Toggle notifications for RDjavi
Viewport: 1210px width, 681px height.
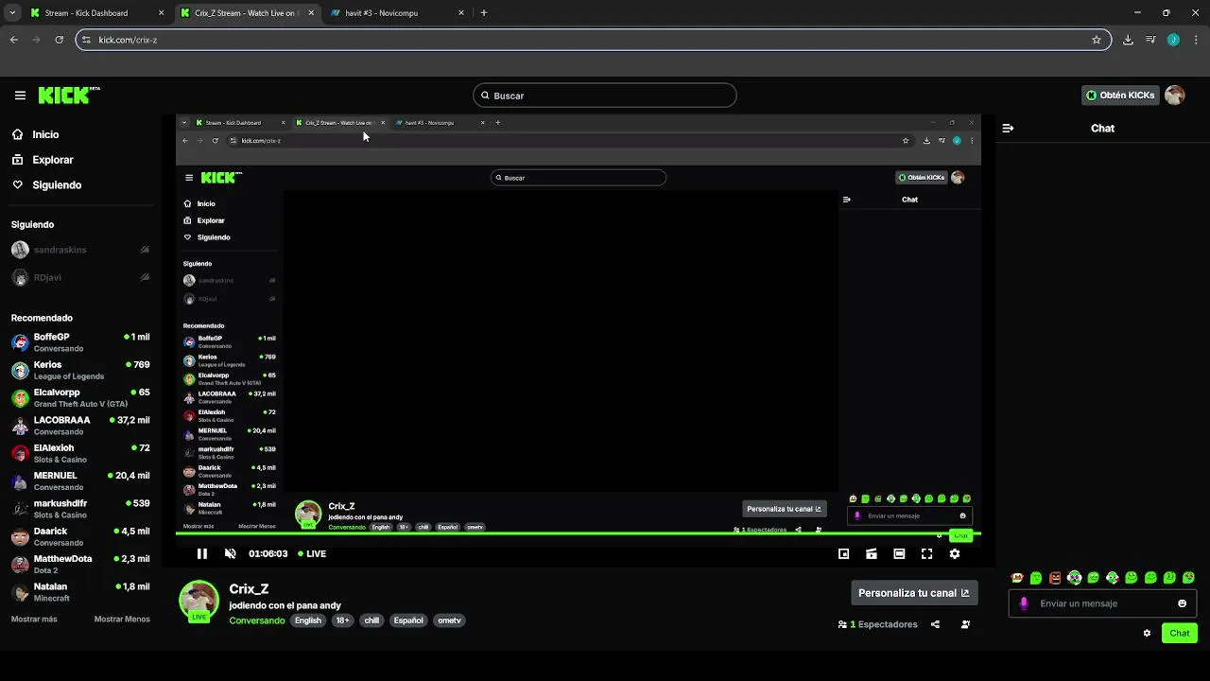145,277
